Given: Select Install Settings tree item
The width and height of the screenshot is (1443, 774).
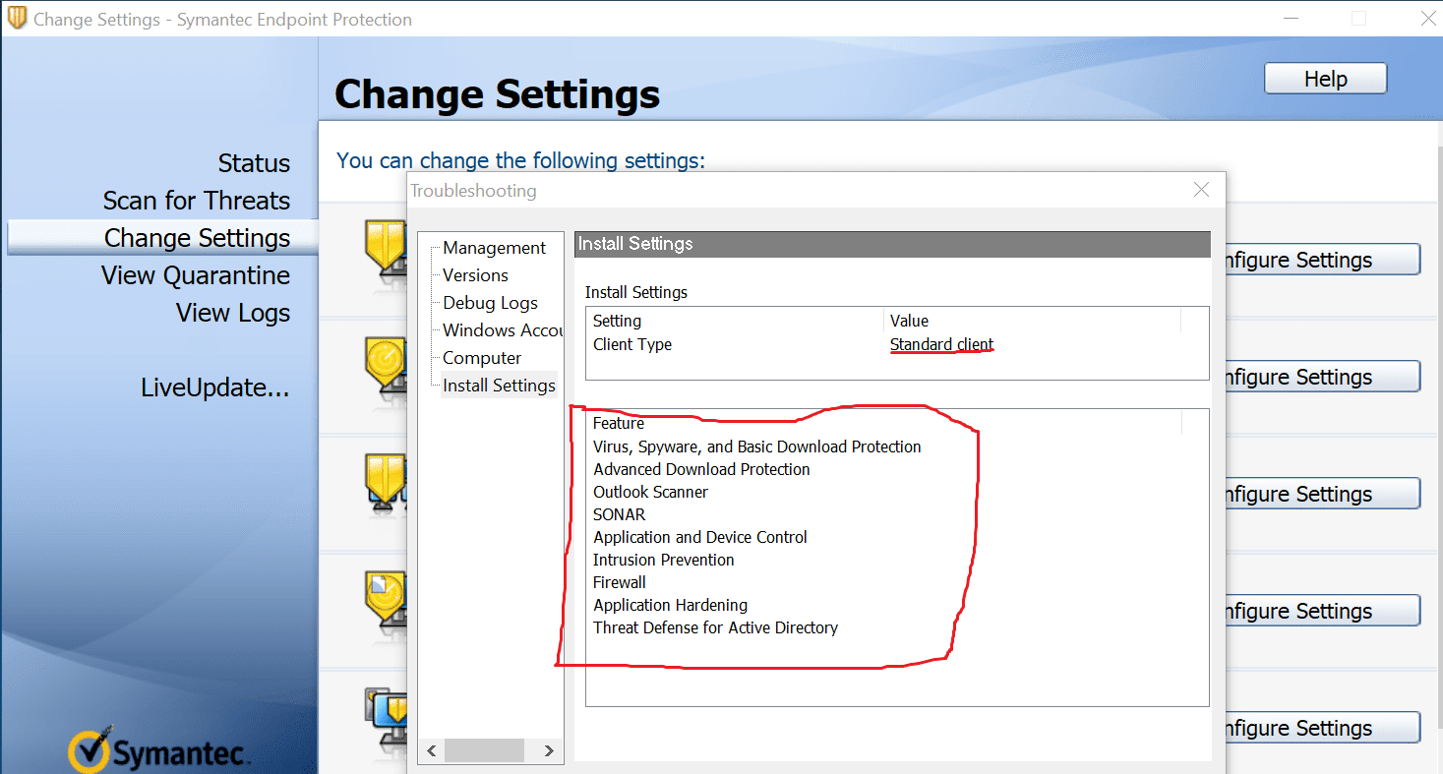Looking at the screenshot, I should click(x=499, y=386).
